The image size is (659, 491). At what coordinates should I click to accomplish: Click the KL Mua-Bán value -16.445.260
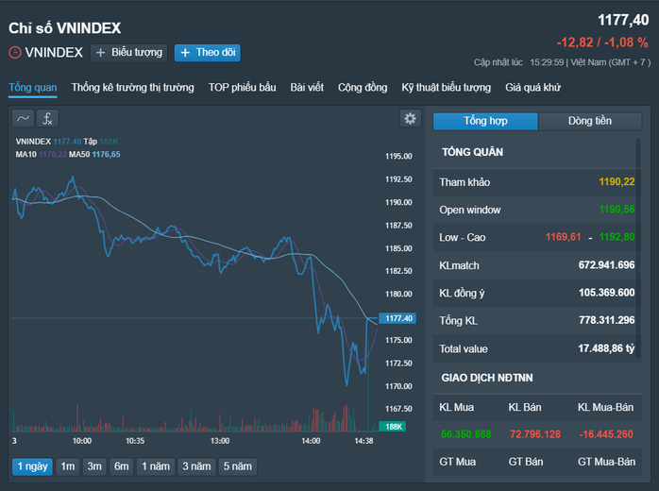tap(606, 434)
